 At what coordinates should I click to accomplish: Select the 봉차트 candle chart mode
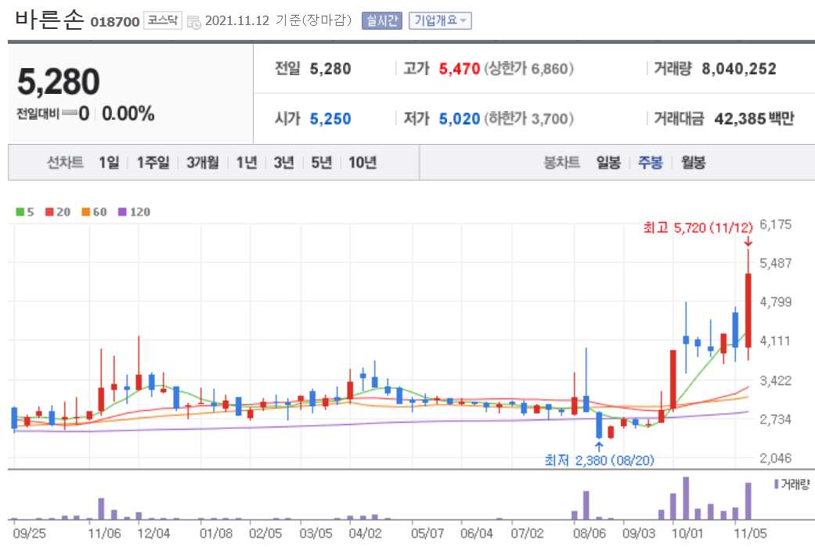(x=563, y=162)
